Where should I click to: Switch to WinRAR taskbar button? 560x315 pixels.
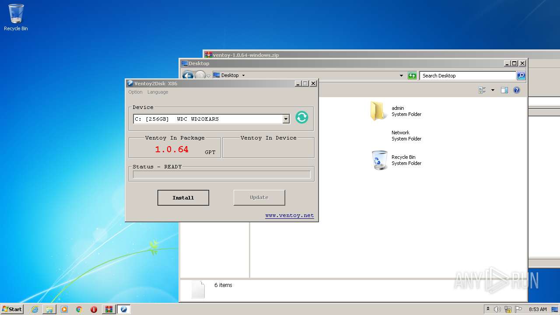pyautogui.click(x=108, y=309)
